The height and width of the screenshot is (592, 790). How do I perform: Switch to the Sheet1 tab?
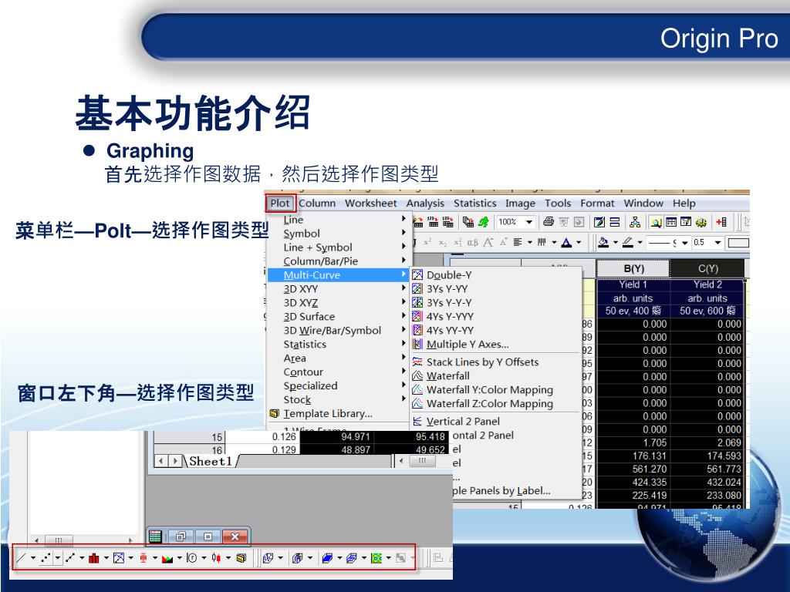pos(210,461)
